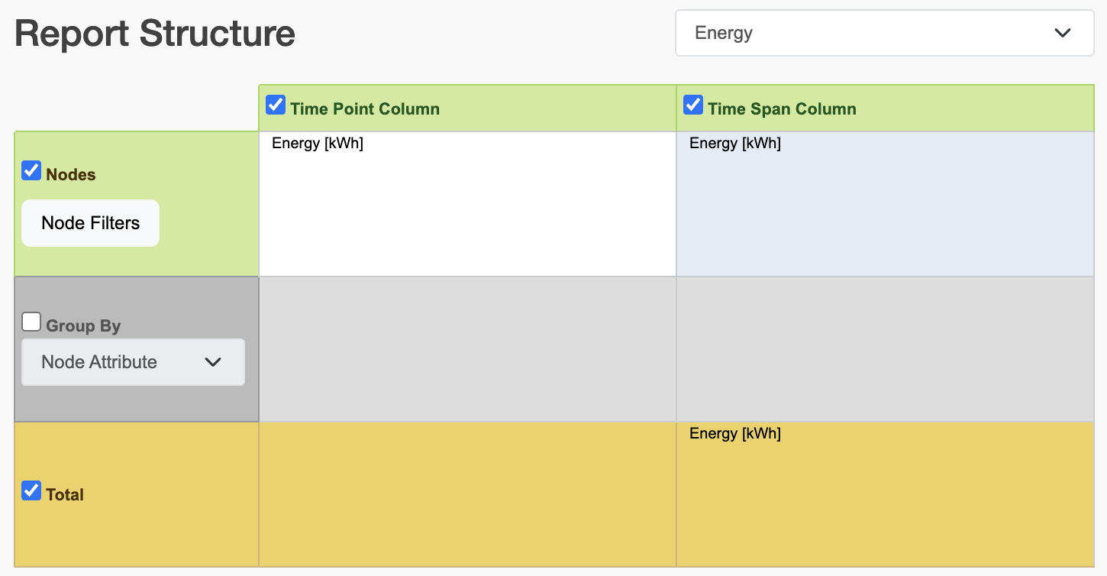Viewport: 1107px width, 576px height.
Task: Click the Total row label text
Action: click(65, 495)
